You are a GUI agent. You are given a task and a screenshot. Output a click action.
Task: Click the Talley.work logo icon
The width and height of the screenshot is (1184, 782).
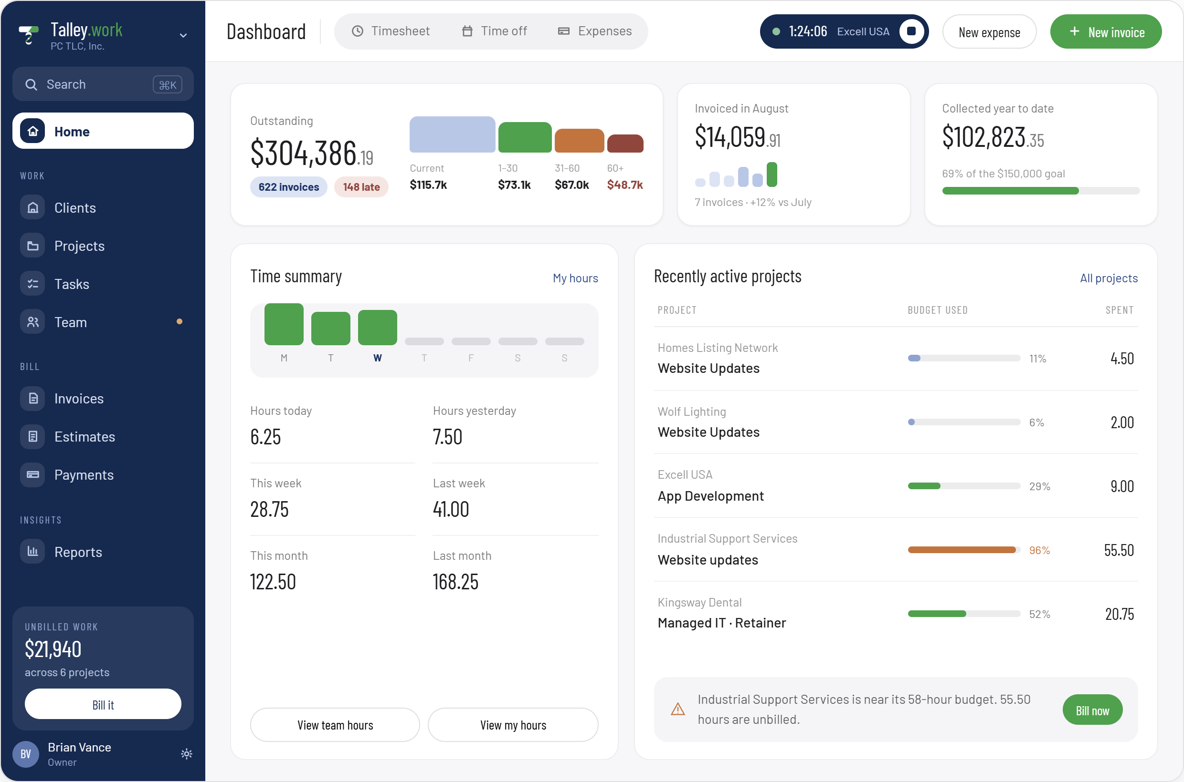point(29,34)
